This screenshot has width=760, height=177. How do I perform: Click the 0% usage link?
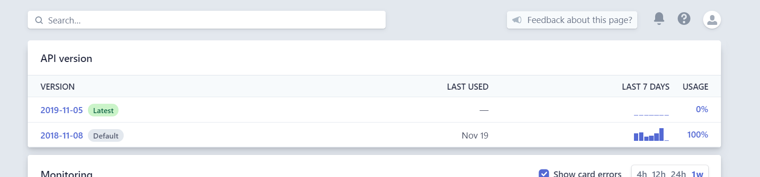point(702,109)
